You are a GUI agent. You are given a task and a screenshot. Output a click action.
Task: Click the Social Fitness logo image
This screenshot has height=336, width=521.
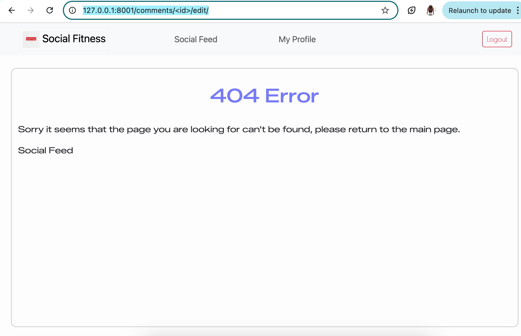pos(31,39)
